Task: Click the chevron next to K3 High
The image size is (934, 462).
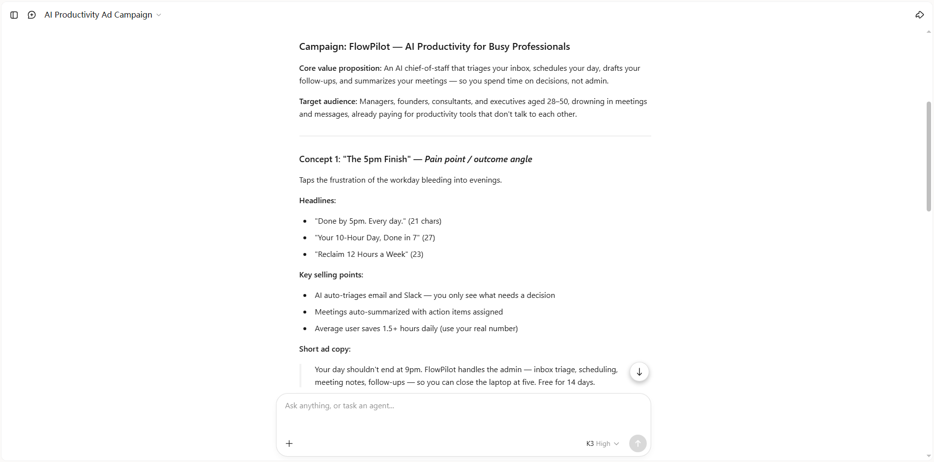Action: [616, 444]
